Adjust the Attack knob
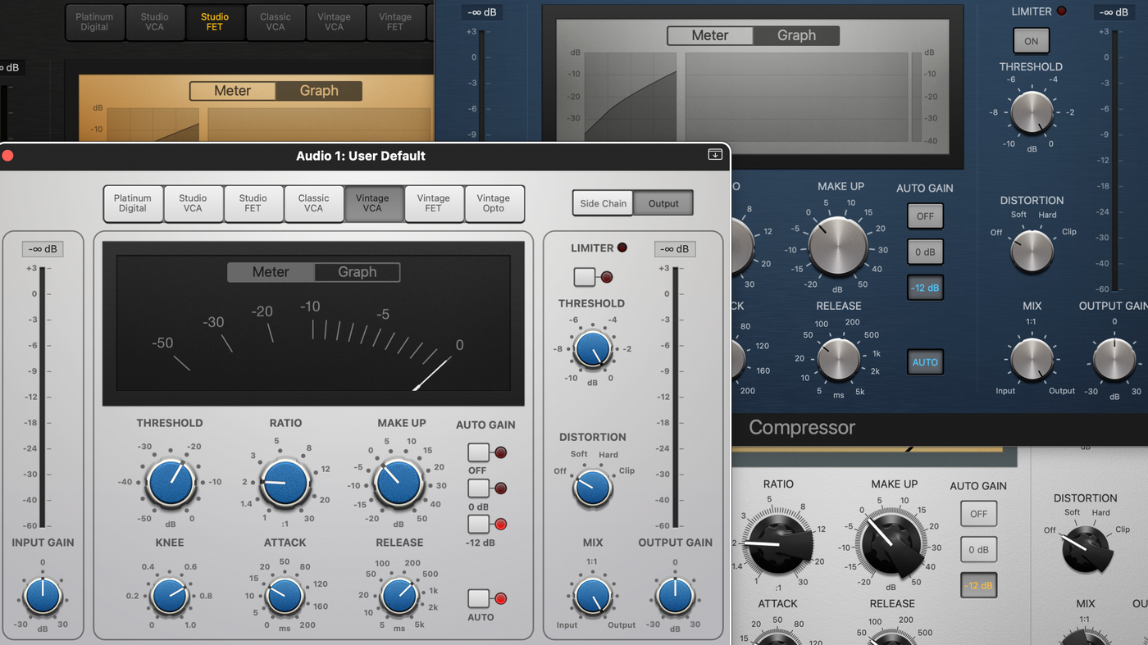 (x=285, y=596)
